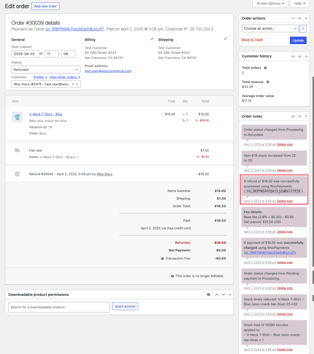Click the Downloadable product permissions help icon
The image size is (314, 354).
(x=208, y=295)
